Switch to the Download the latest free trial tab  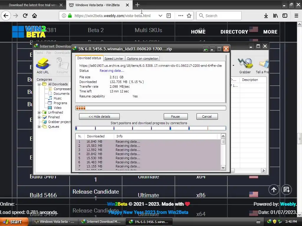(33, 5)
